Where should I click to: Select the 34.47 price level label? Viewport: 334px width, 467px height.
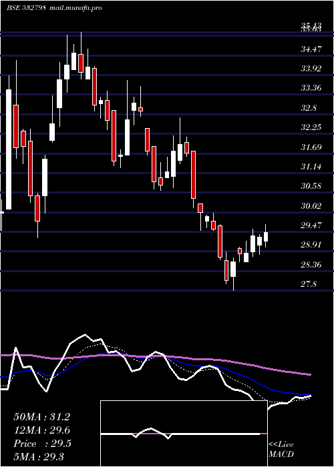click(x=311, y=49)
